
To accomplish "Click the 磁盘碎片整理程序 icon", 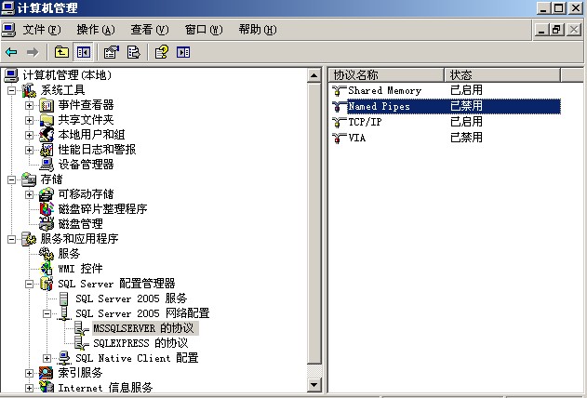I will [x=47, y=208].
